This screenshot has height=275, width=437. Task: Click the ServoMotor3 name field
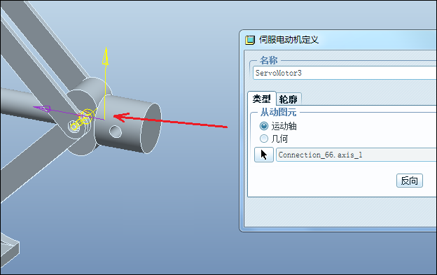pos(345,73)
